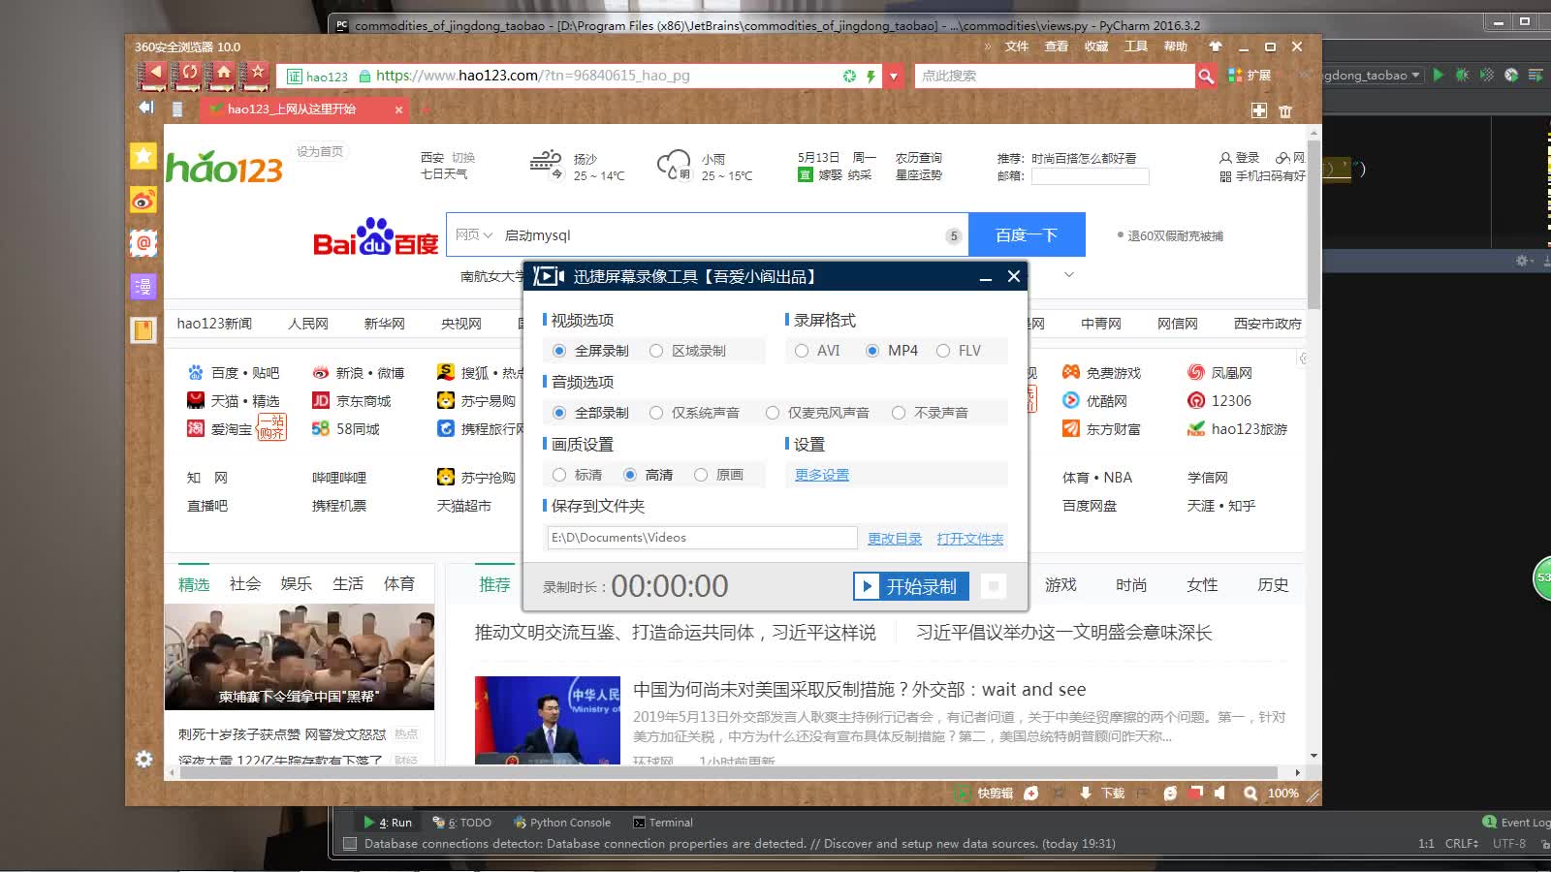Open 文件 menu in 360 browser

tap(1017, 47)
